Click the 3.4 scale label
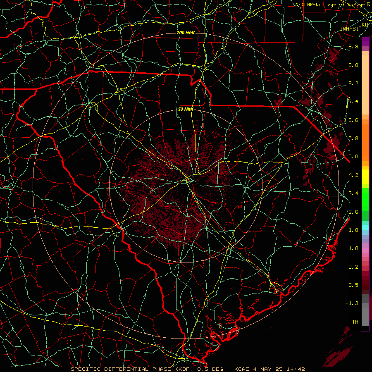This screenshot has height=372, width=372. 353,193
